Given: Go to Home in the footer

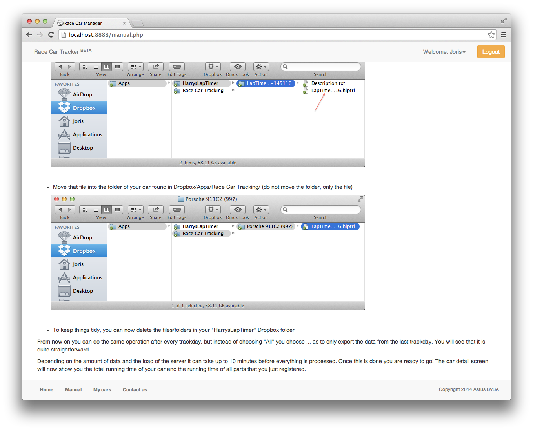Looking at the screenshot, I should (47, 390).
